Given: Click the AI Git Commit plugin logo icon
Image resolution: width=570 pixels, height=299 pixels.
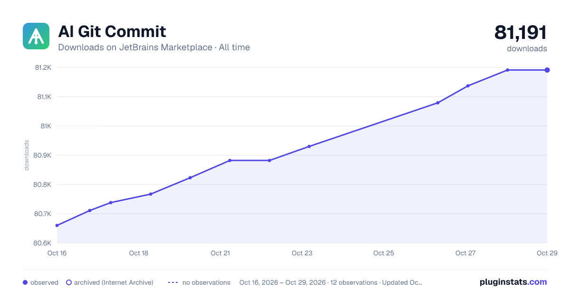Looking at the screenshot, I should [36, 36].
